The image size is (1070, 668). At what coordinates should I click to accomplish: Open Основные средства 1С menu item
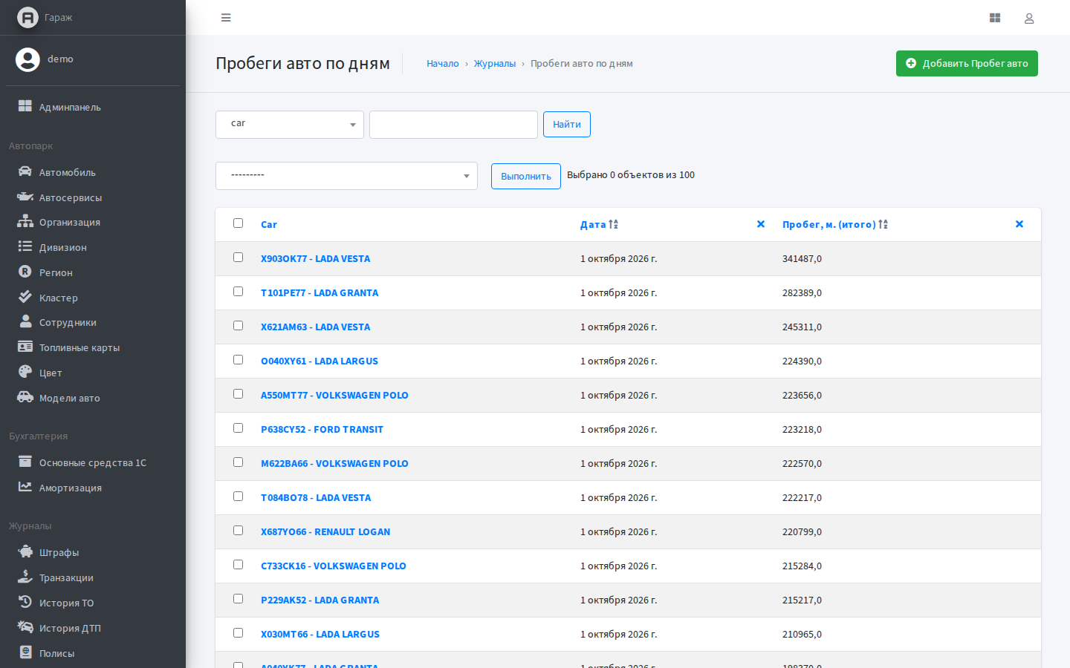(93, 463)
